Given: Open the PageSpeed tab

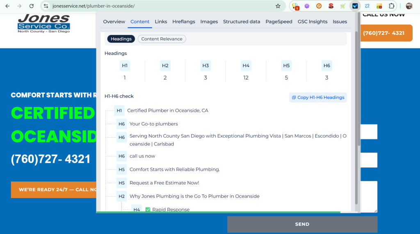Looking at the screenshot, I should point(279,22).
